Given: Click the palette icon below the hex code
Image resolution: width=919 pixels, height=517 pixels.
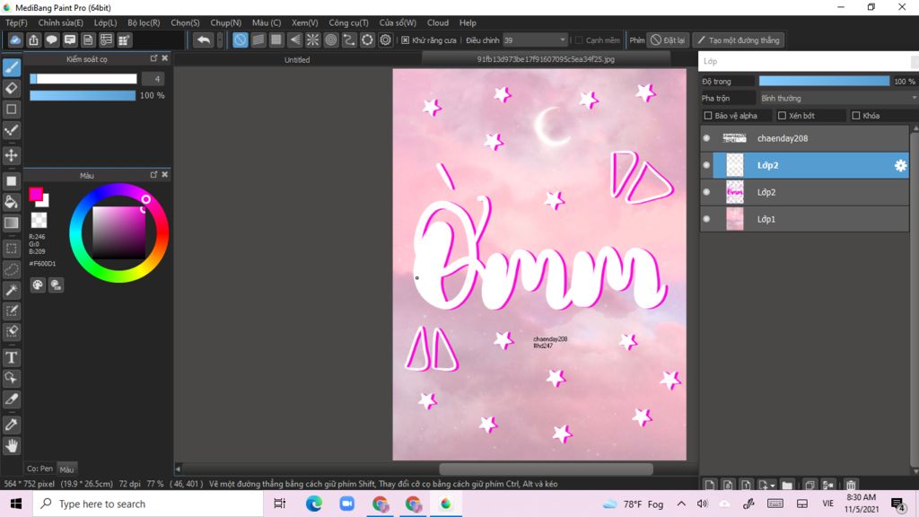Looking at the screenshot, I should (38, 285).
